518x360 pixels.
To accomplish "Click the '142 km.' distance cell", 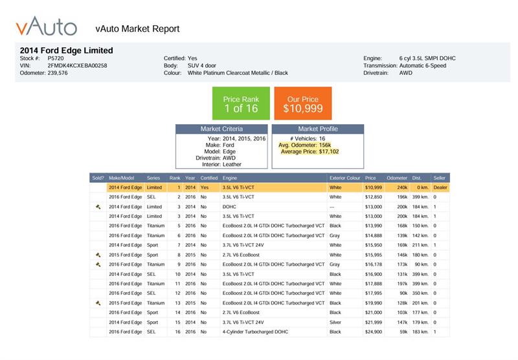I will coord(420,236).
